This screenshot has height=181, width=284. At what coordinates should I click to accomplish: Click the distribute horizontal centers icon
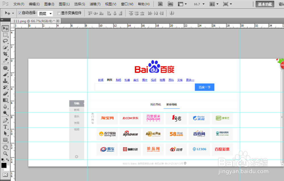point(156,13)
